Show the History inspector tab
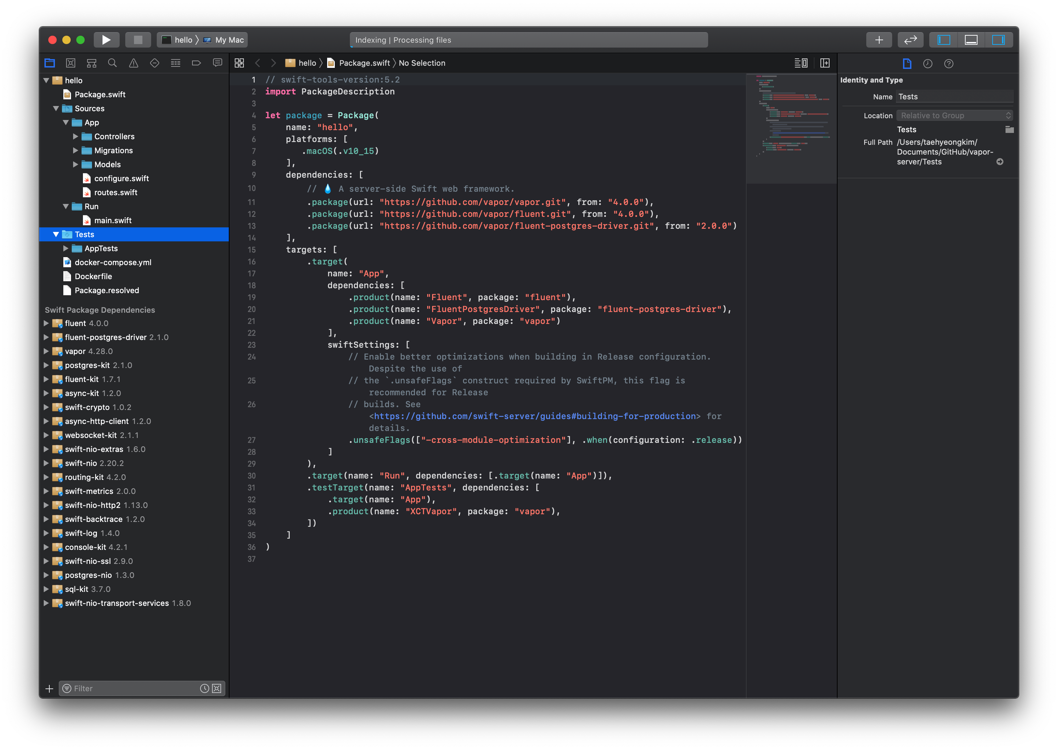Screen dimensions: 1058x750 927,64
